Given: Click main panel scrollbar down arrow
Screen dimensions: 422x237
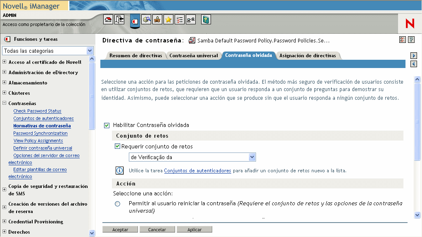Looking at the screenshot, I should [417, 215].
